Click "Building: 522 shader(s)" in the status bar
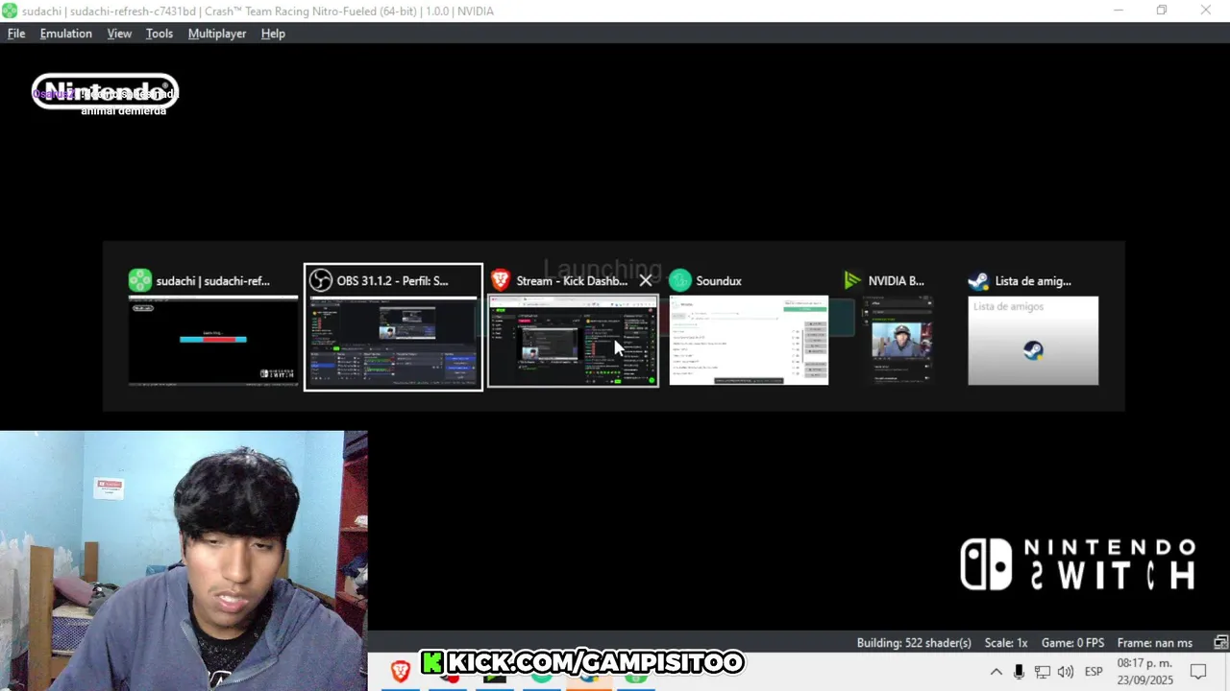 coord(914,643)
